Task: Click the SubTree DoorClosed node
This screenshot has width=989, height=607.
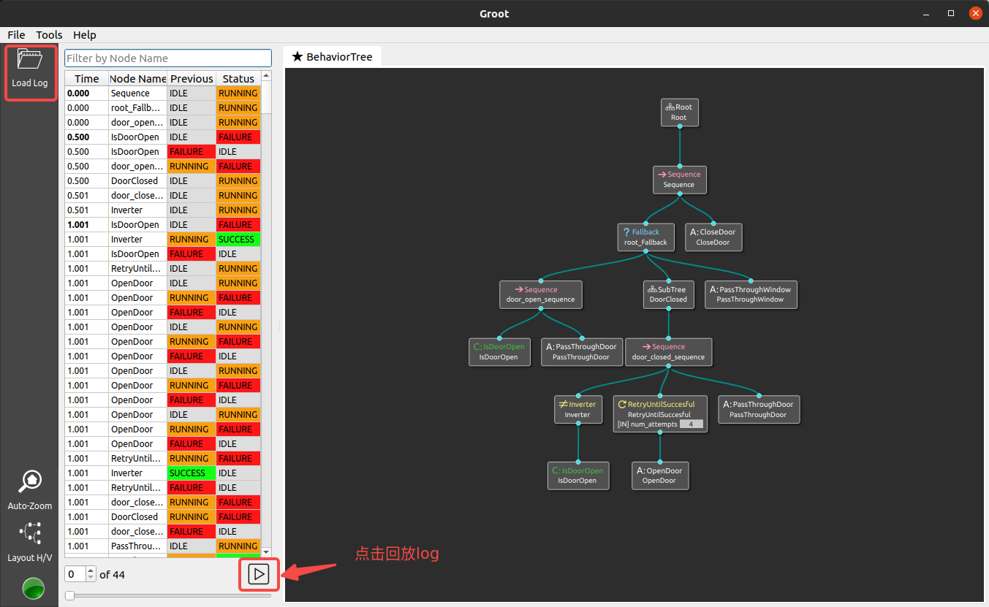Action: coord(667,294)
